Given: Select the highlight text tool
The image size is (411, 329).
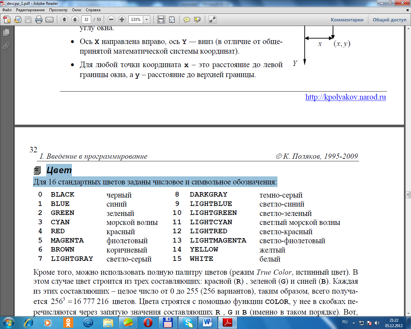Looking at the screenshot, I should [x=197, y=20].
